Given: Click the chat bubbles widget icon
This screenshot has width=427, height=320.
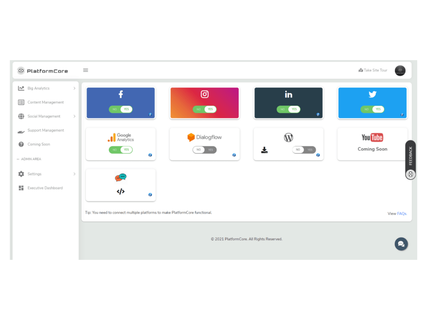Looking at the screenshot, I should tap(121, 177).
